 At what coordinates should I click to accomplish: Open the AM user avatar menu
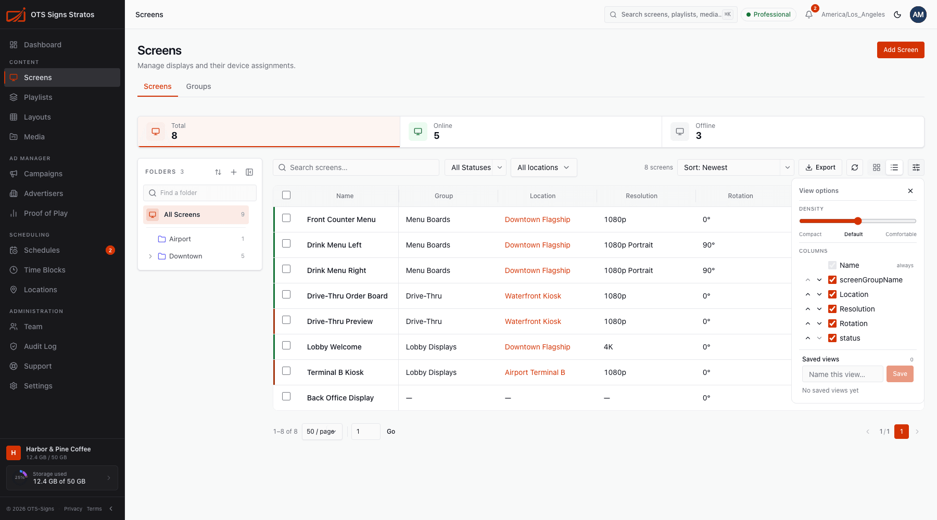pos(918,15)
